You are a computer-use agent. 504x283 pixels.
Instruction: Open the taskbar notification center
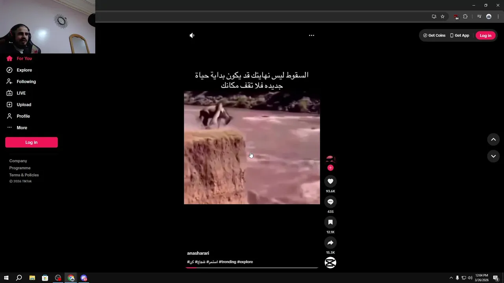point(496,278)
